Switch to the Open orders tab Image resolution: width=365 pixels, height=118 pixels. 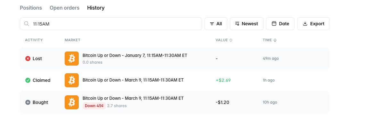tap(64, 8)
